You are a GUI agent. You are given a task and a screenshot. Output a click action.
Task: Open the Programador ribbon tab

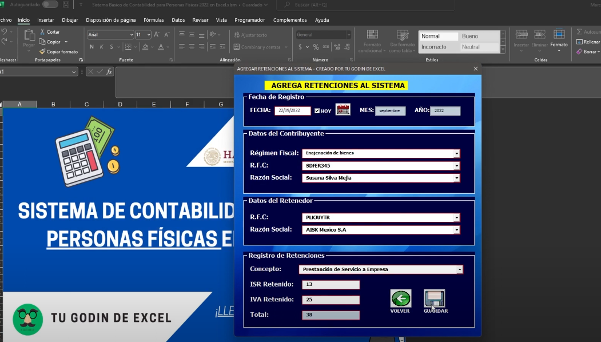point(249,20)
